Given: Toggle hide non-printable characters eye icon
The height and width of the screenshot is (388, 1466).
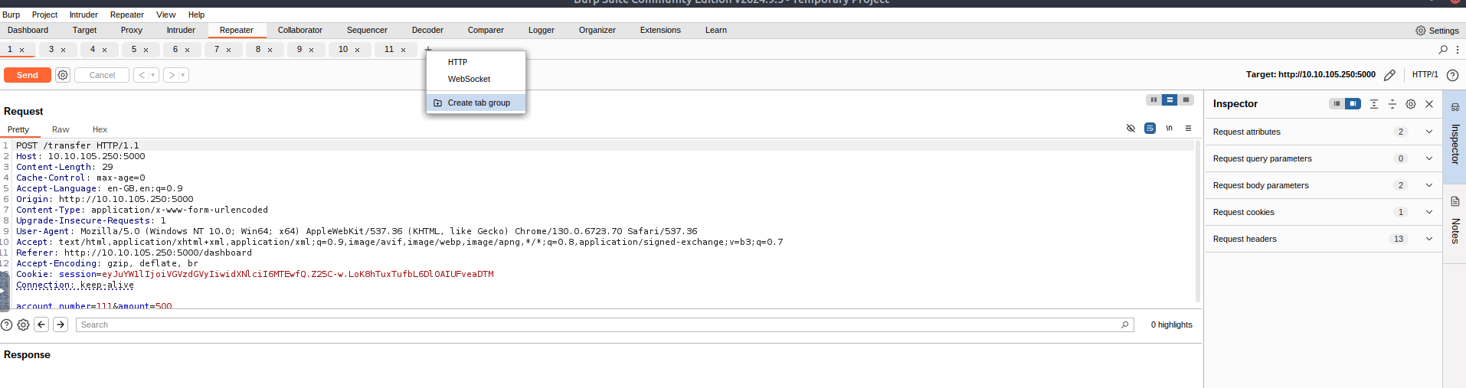Looking at the screenshot, I should (x=1131, y=129).
